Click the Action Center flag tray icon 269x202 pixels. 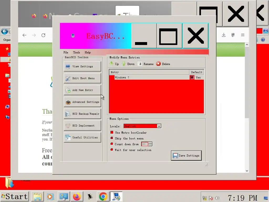tap(211, 198)
